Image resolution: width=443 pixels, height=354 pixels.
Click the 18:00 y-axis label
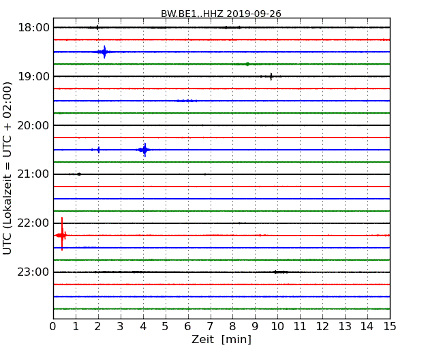33,28
